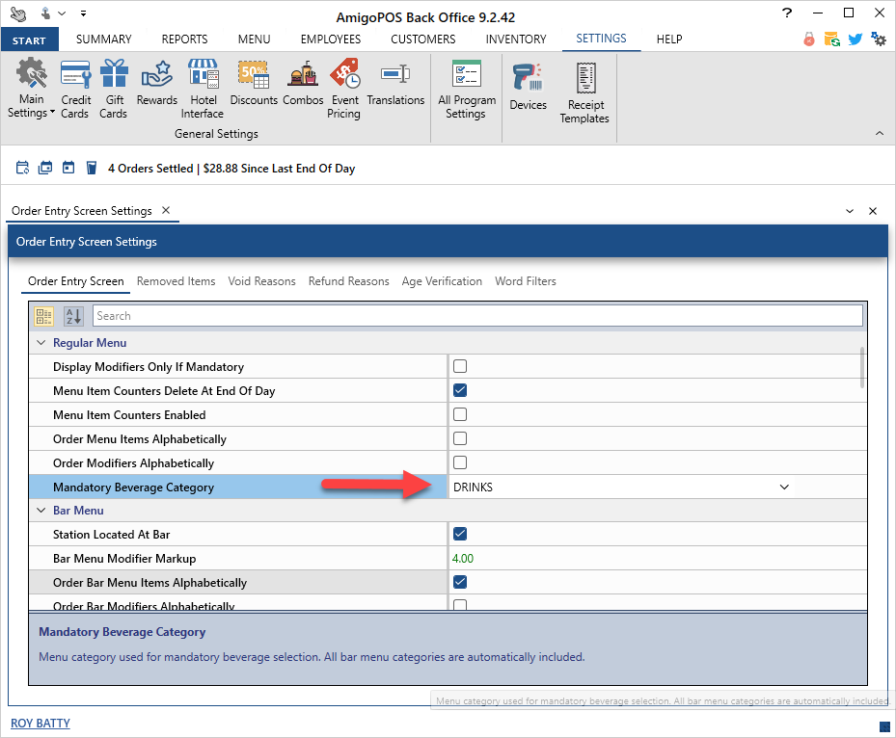The width and height of the screenshot is (896, 738).
Task: Click the Gift Cards ribbon icon
Action: 114,87
